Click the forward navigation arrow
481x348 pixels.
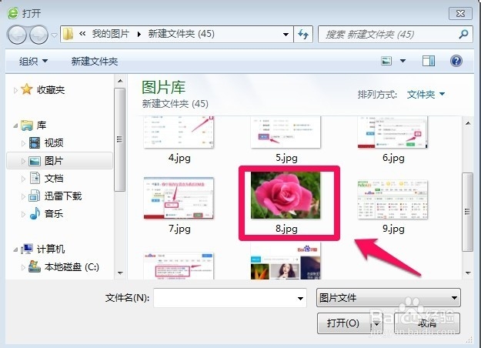click(38, 35)
